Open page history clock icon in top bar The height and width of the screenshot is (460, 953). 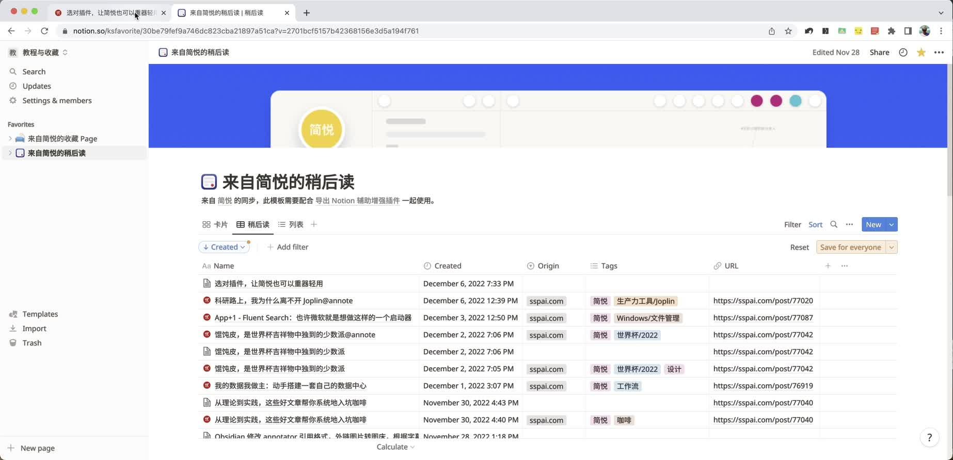[x=903, y=52]
